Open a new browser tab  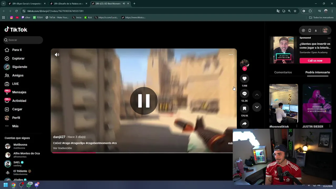click(134, 4)
